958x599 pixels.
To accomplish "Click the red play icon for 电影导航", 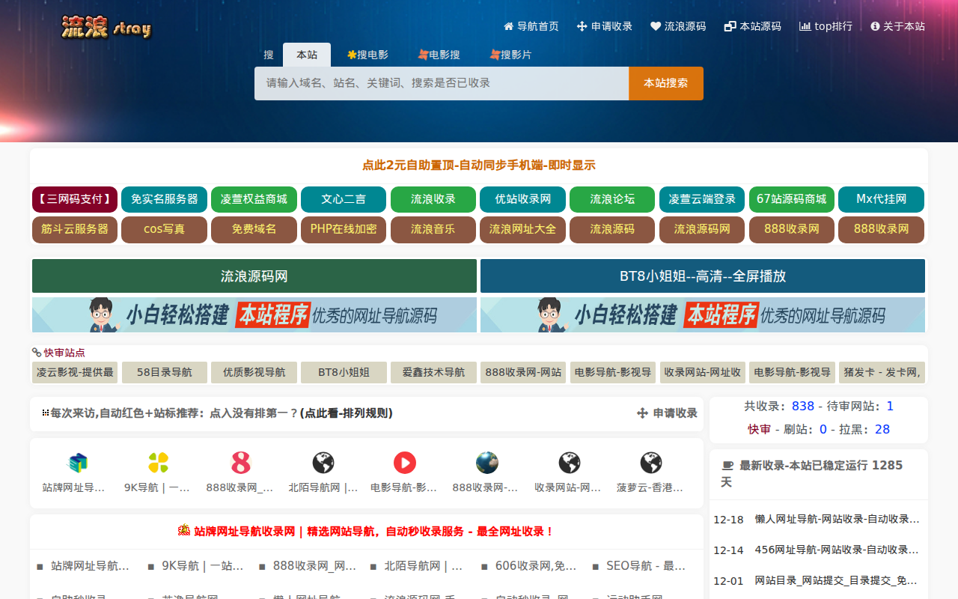I will pos(404,463).
